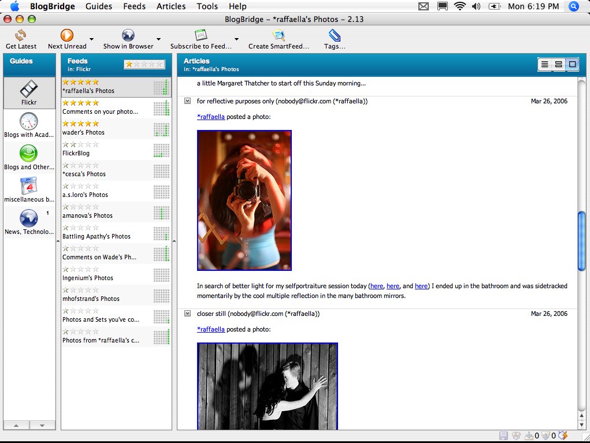This screenshot has height=443, width=590.
Task: Click the download-to-tray status icon
Action: (x=529, y=435)
